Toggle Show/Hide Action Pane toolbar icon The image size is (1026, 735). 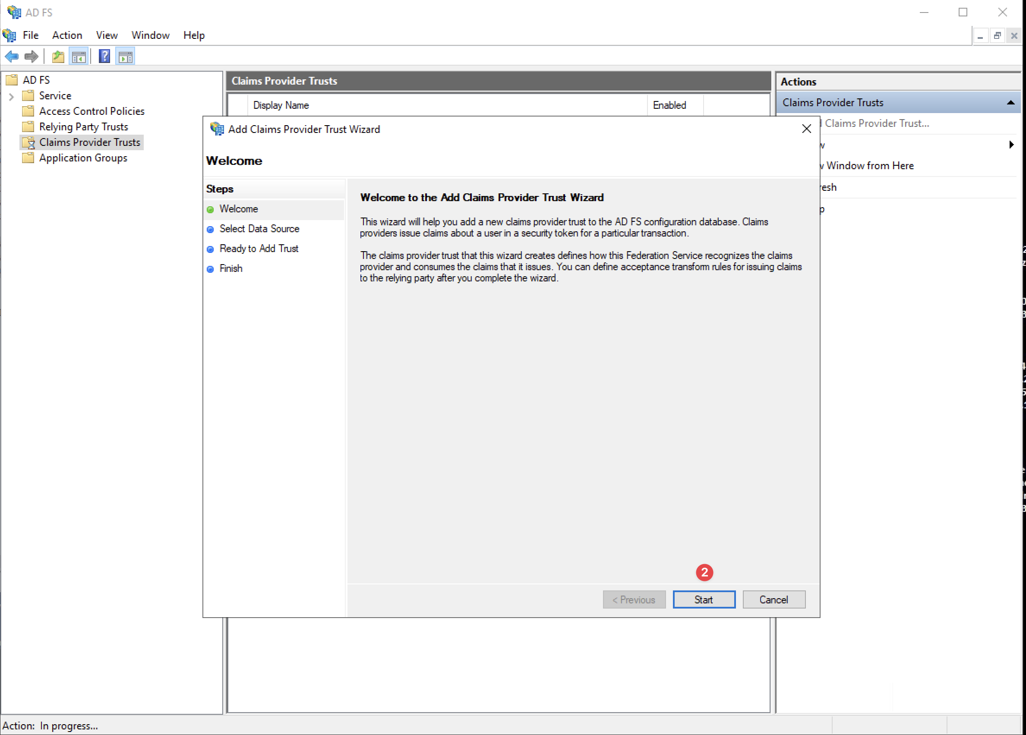click(125, 57)
